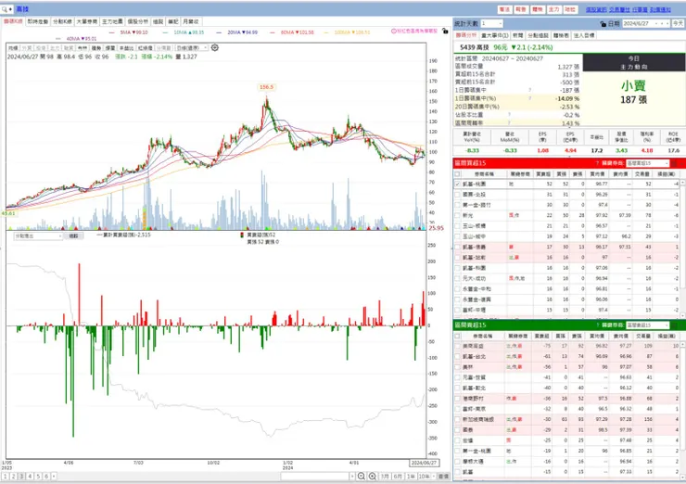Select the 3月 range button
This screenshot has width=686, height=484.
385,477
